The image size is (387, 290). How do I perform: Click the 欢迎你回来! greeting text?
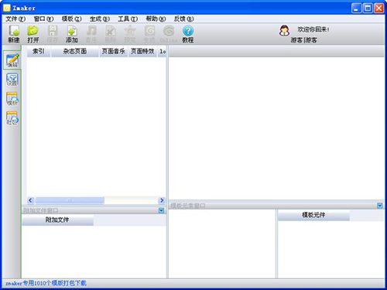click(313, 29)
